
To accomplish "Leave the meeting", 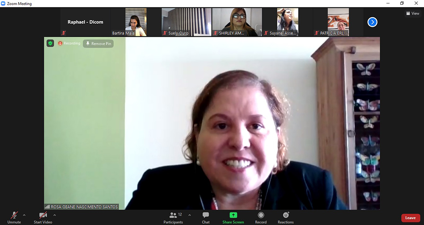I will pos(410,218).
